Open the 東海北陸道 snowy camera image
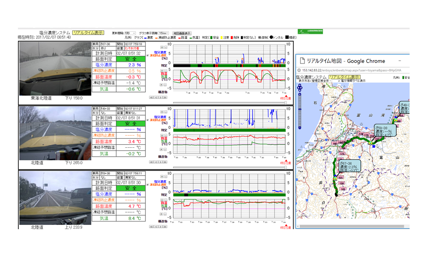 coord(55,69)
